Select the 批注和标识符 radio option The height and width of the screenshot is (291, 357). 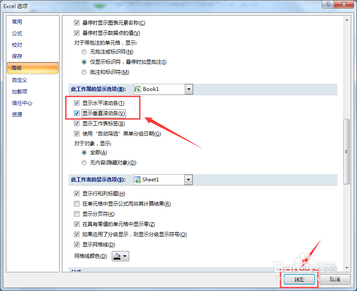pyautogui.click(x=84, y=72)
